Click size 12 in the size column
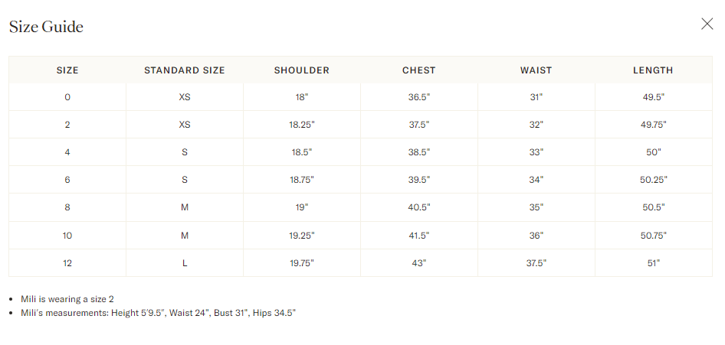Image resolution: width=725 pixels, height=345 pixels. (x=67, y=262)
